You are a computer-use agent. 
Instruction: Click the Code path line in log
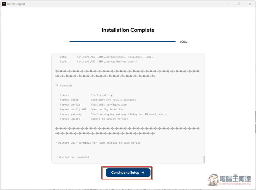click(99, 62)
